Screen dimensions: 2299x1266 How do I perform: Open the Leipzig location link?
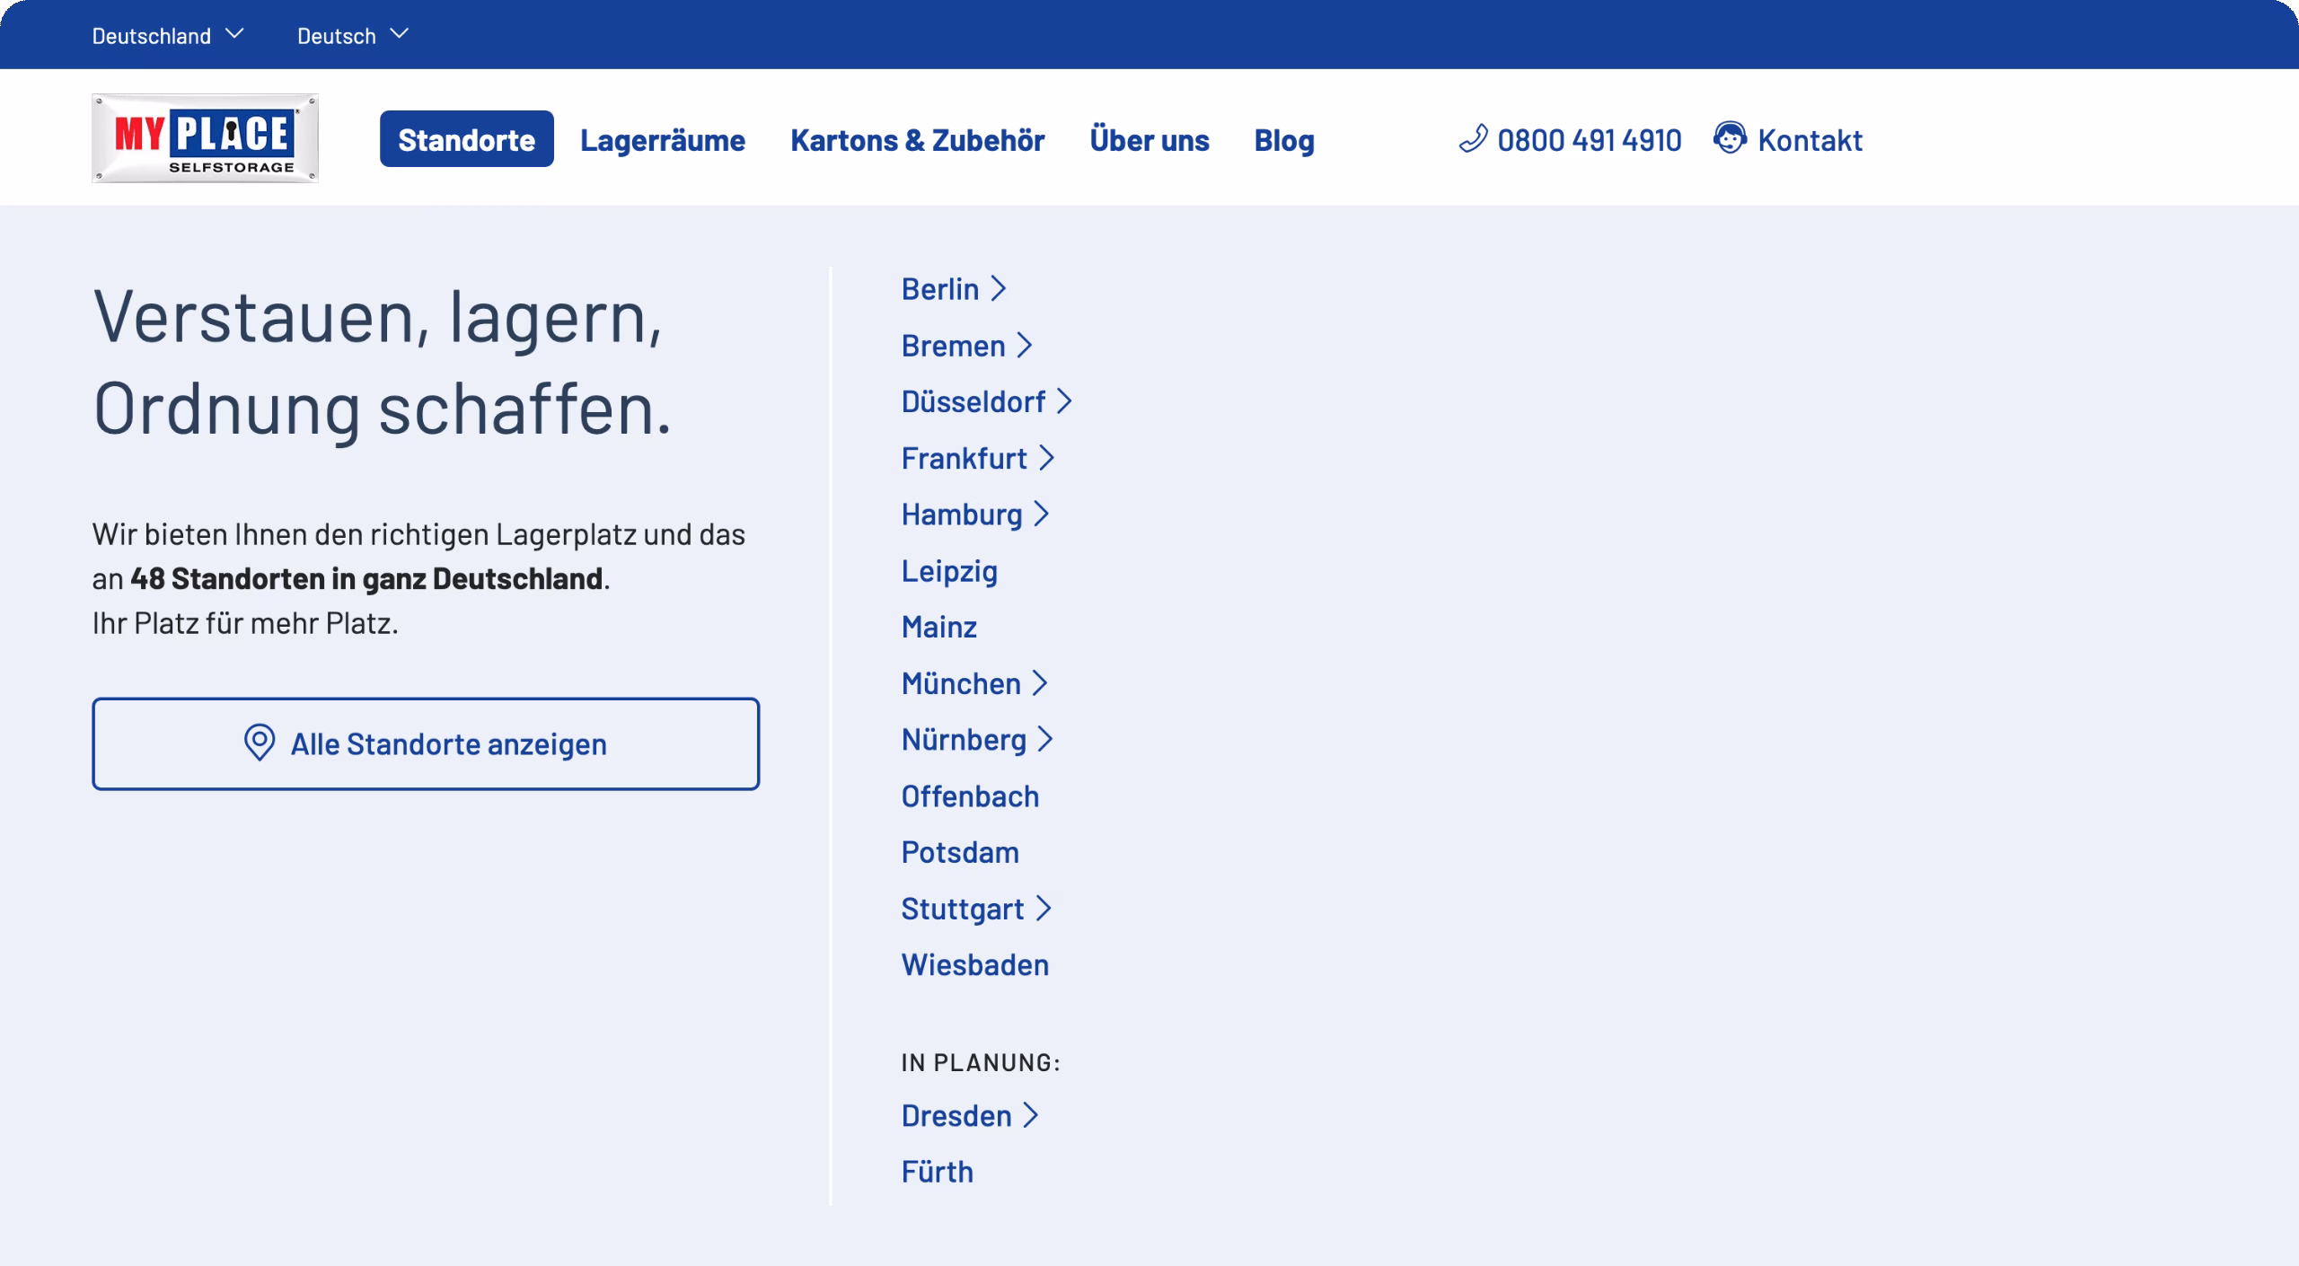(x=949, y=571)
